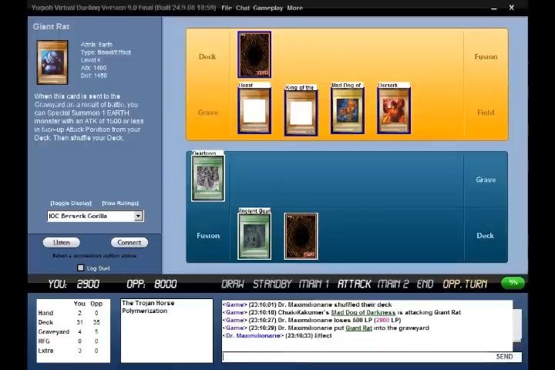This screenshot has width=555, height=370.
Task: Click the Giant Rat card preview image
Action: click(52, 62)
